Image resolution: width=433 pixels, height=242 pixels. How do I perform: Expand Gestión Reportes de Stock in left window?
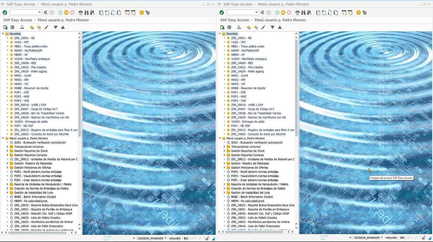pos(7,151)
